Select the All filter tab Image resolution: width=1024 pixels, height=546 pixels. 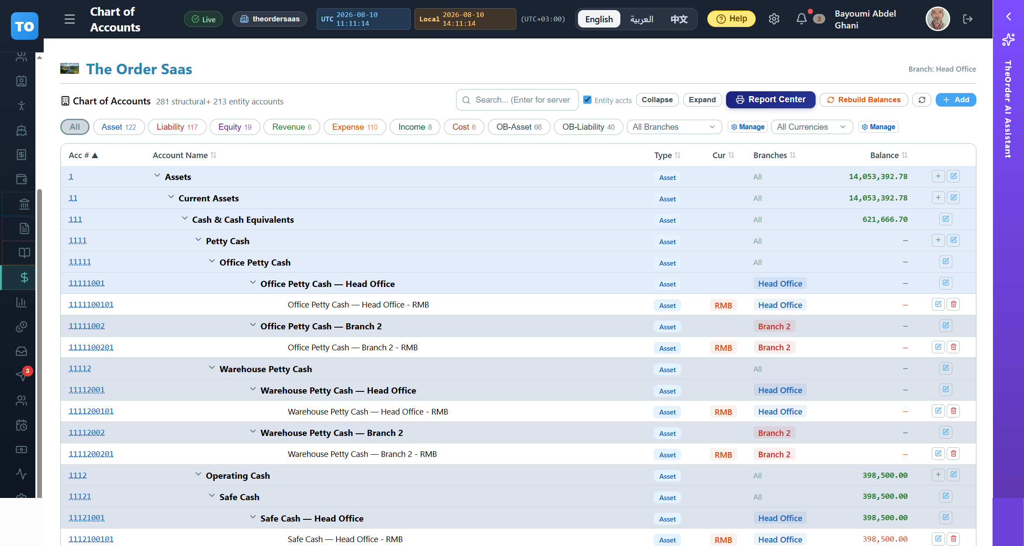coord(75,127)
